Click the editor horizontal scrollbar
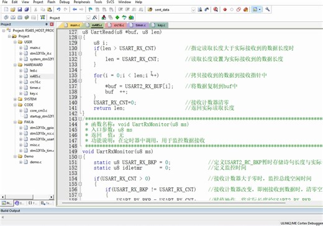Image resolution: width=323 pixels, height=226 pixels. (173, 203)
